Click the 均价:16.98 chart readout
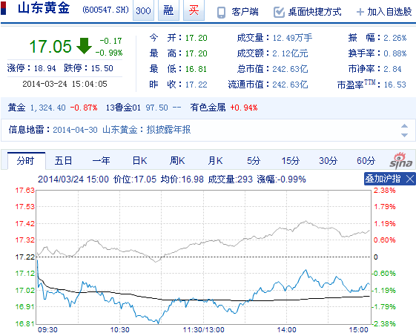Viewport: 416px width, 333px height. tap(182, 179)
